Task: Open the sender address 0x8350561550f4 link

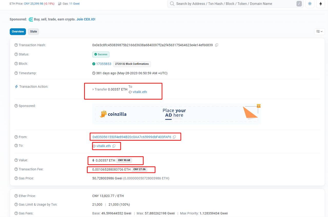Action: (132, 137)
